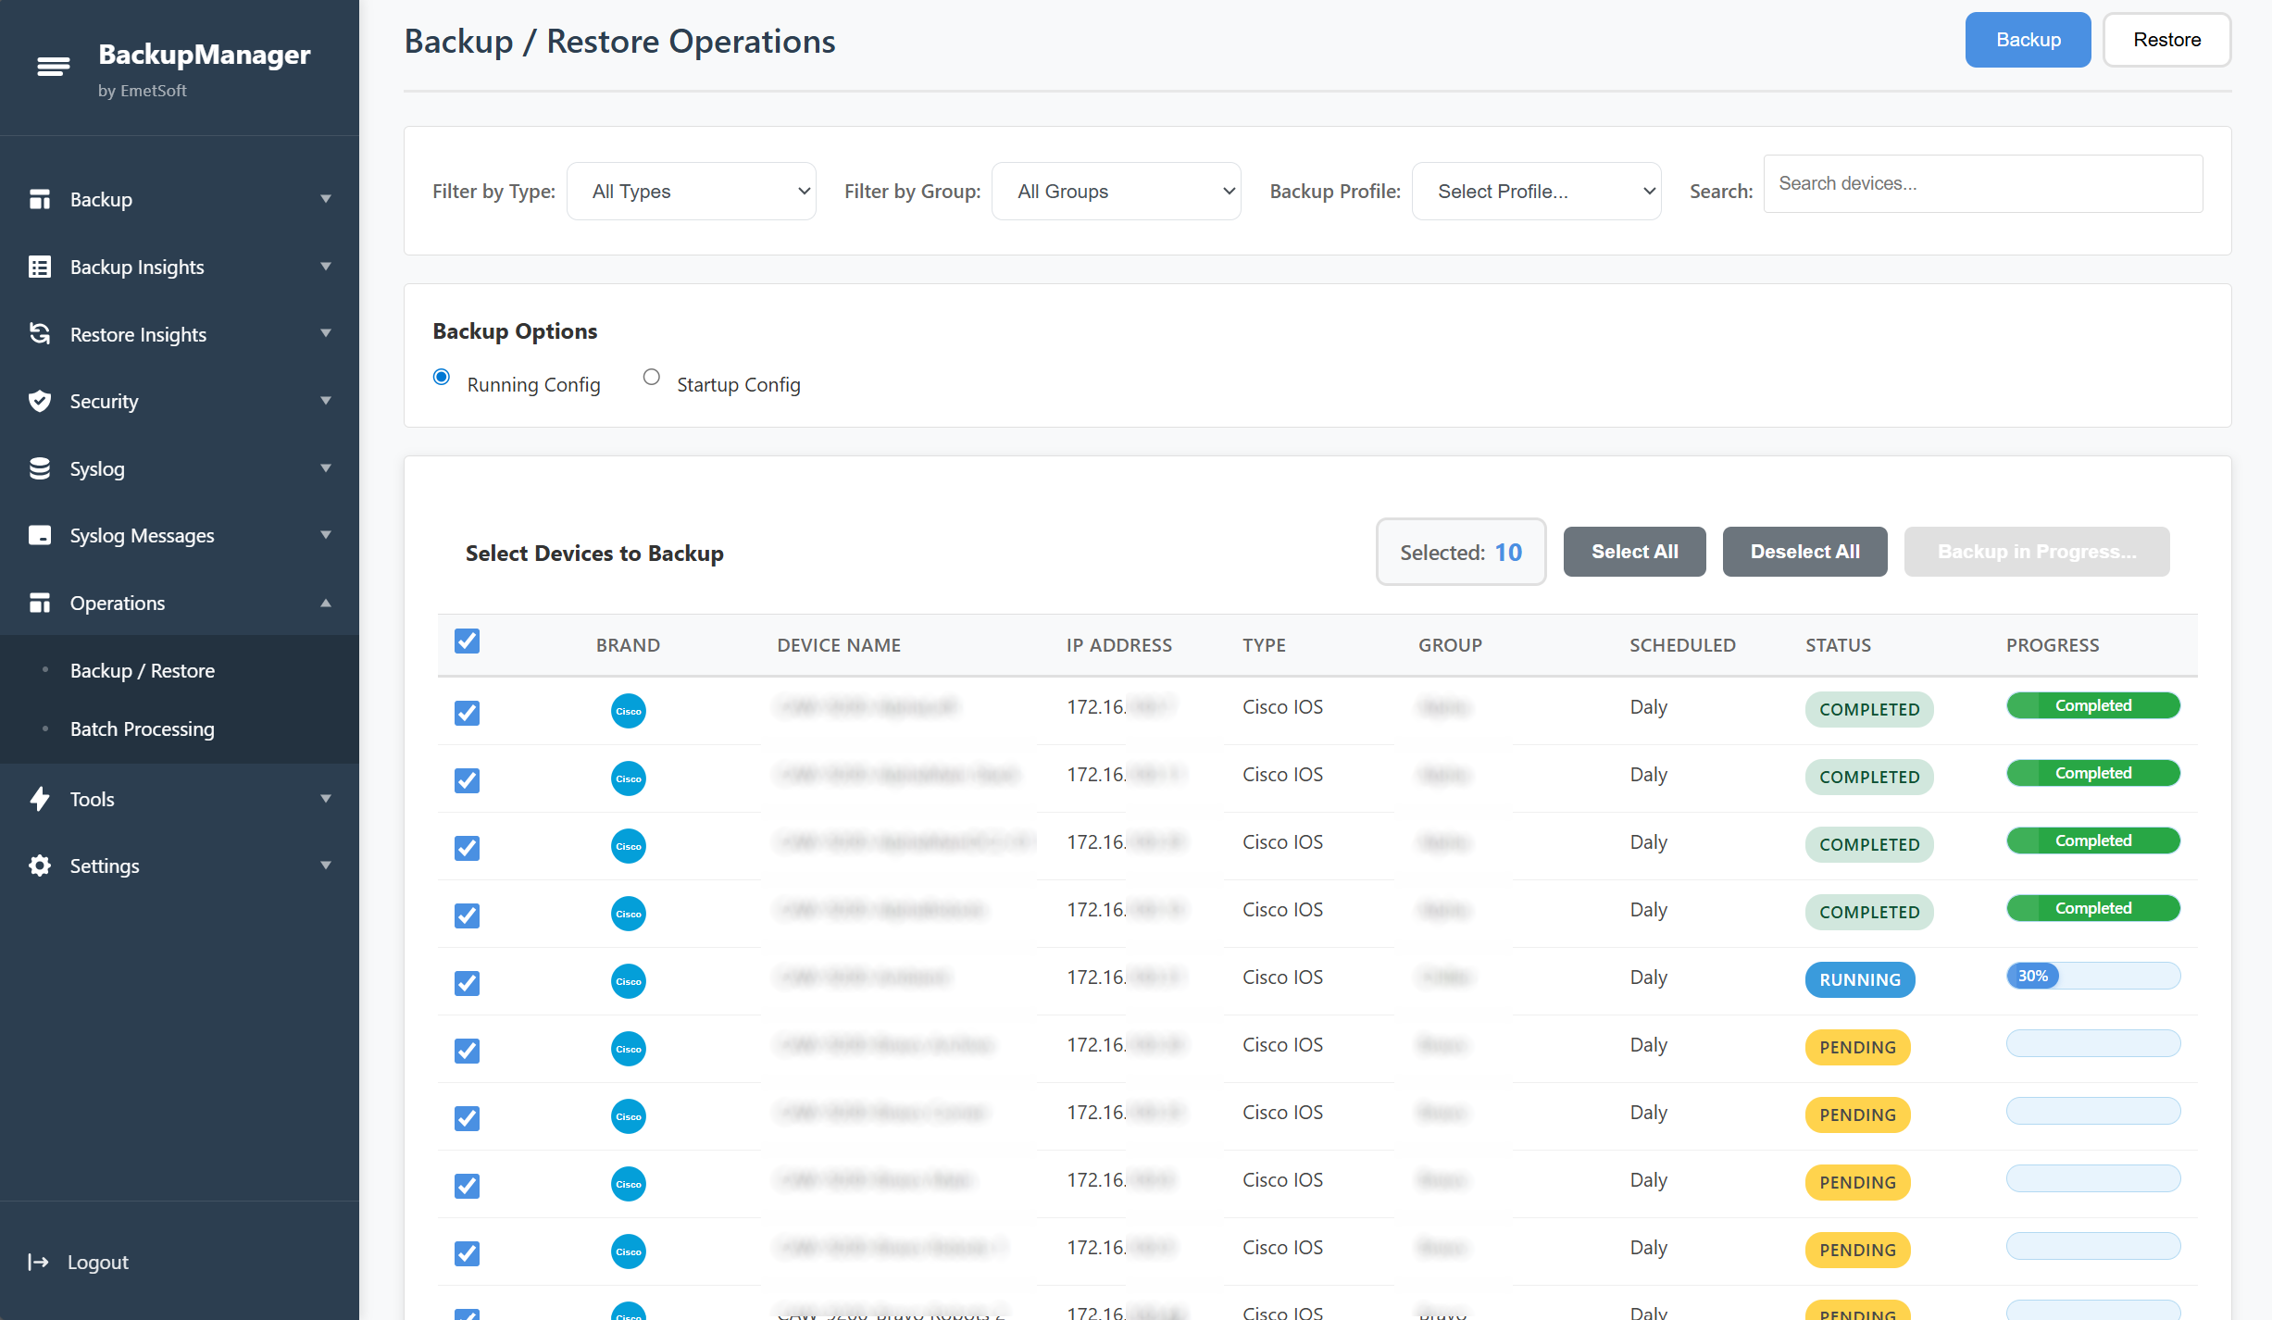Click the Backup Insights table icon
Screen dimensions: 2272x1320
pyautogui.click(x=40, y=267)
